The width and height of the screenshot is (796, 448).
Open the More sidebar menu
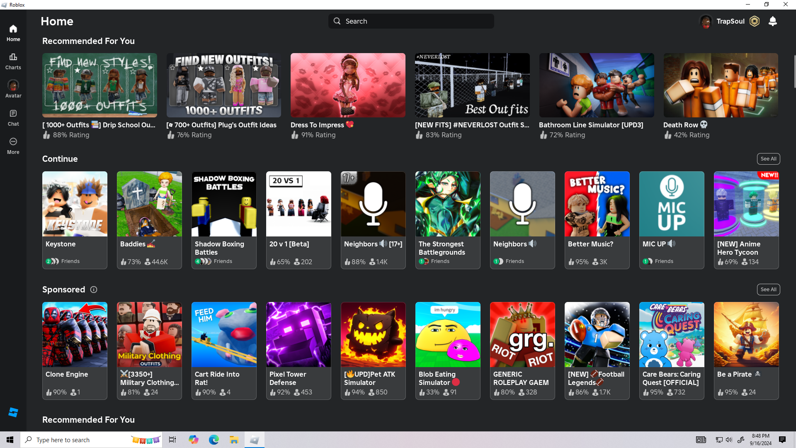coord(13,146)
